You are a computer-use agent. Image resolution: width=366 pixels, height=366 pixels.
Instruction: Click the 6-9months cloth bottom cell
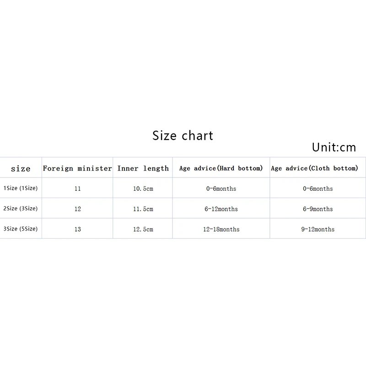pyautogui.click(x=318, y=209)
